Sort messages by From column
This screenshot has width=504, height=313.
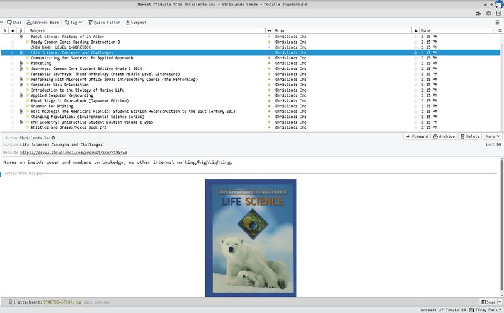pyautogui.click(x=342, y=30)
